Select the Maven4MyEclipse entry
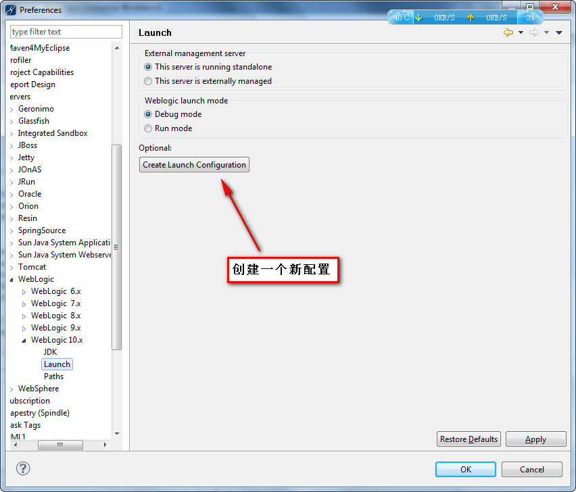 click(x=40, y=48)
